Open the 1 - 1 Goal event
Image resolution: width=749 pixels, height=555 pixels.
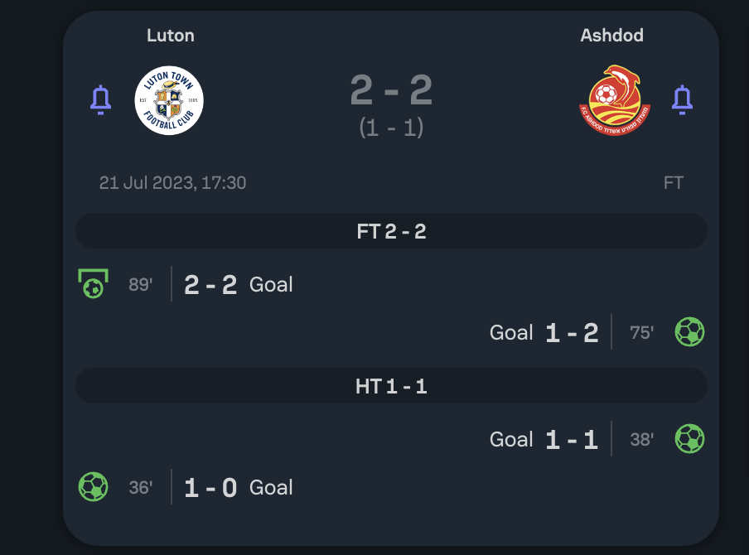[x=544, y=439]
